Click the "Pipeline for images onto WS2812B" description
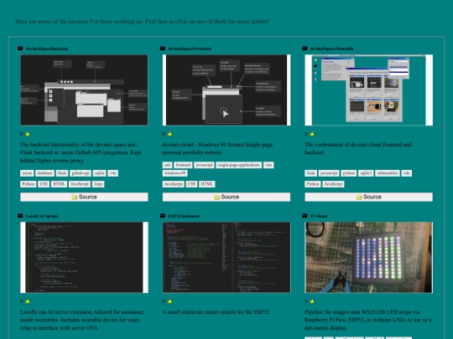 pyautogui.click(x=368, y=320)
